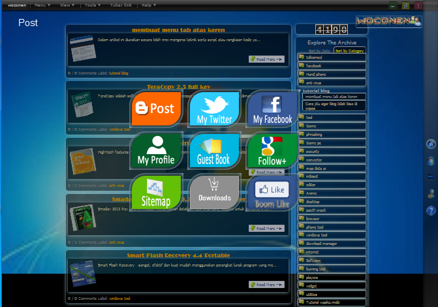Open the internet archive category

point(332,252)
